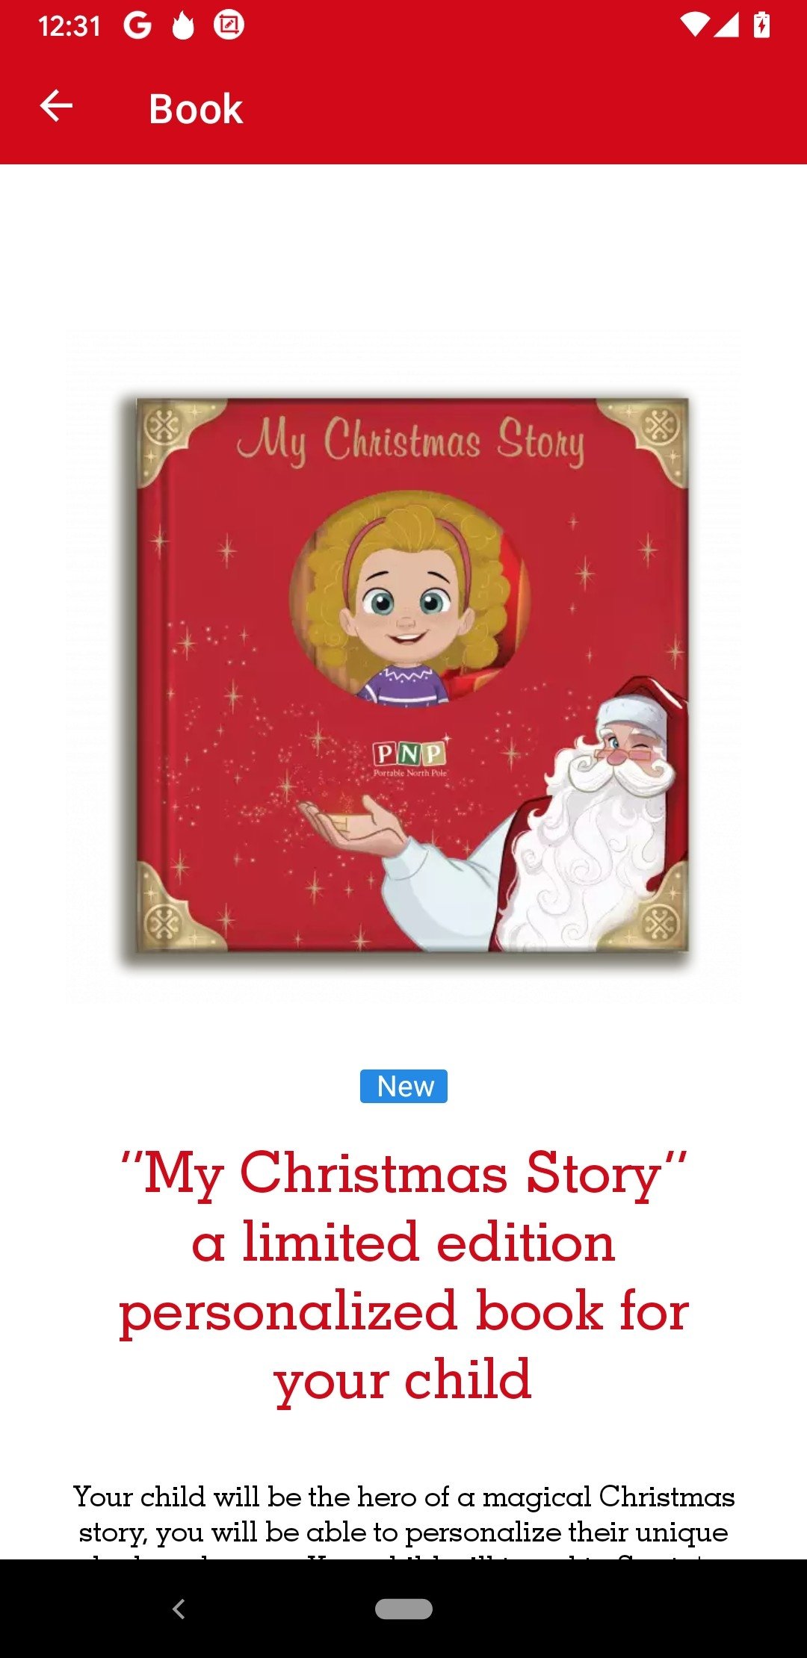Screen dimensions: 807x1658
Task: Tap the flame notification icon
Action: 183,25
